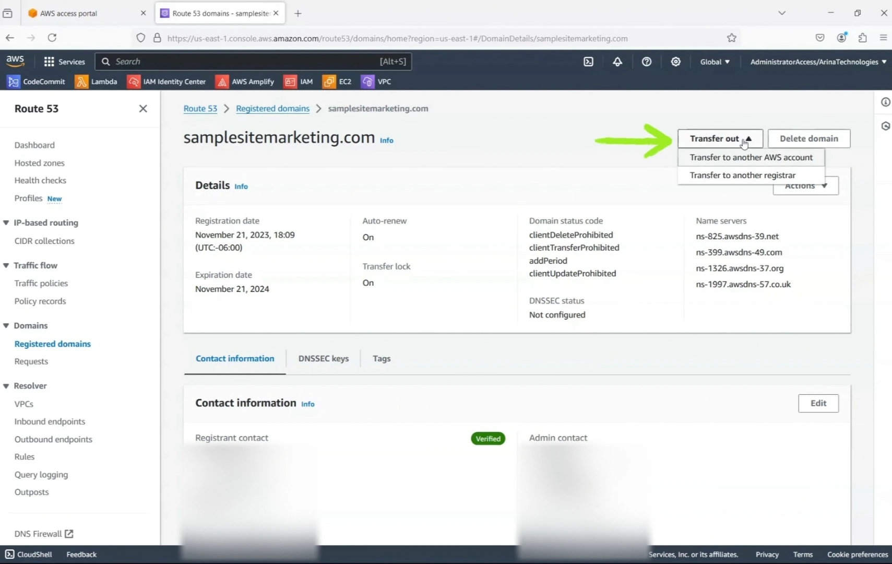The width and height of the screenshot is (892, 564).
Task: Switch to the Contact information tab
Action: point(235,359)
